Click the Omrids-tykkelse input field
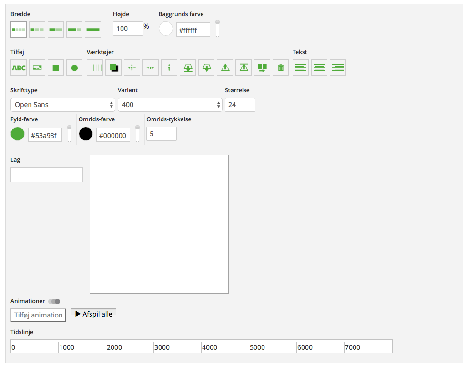Viewport: 467px width, 366px height. tap(161, 134)
